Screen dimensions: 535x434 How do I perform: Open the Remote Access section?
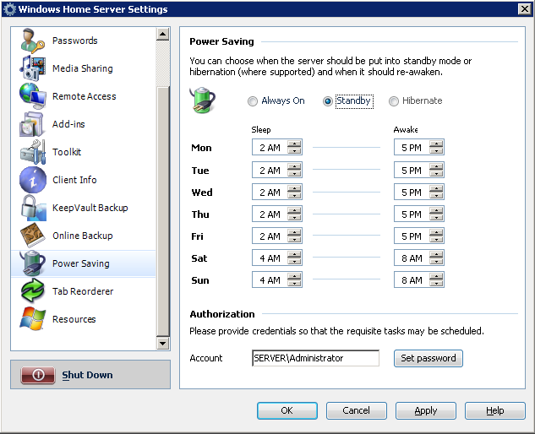click(84, 96)
